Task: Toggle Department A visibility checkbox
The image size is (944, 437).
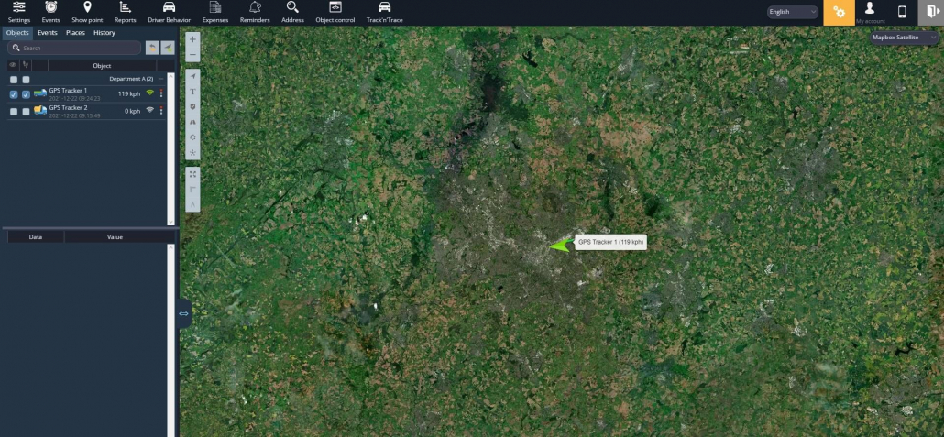Action: coord(14,80)
